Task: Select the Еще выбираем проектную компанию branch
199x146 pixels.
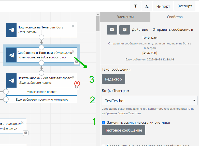Action: click(x=41, y=100)
